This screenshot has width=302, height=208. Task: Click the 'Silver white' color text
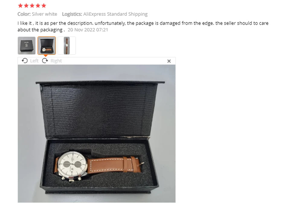pos(44,14)
